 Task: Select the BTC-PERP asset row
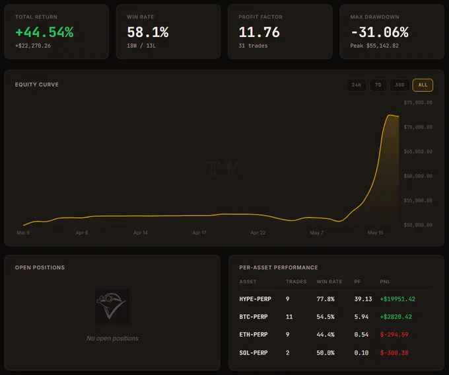point(335,317)
